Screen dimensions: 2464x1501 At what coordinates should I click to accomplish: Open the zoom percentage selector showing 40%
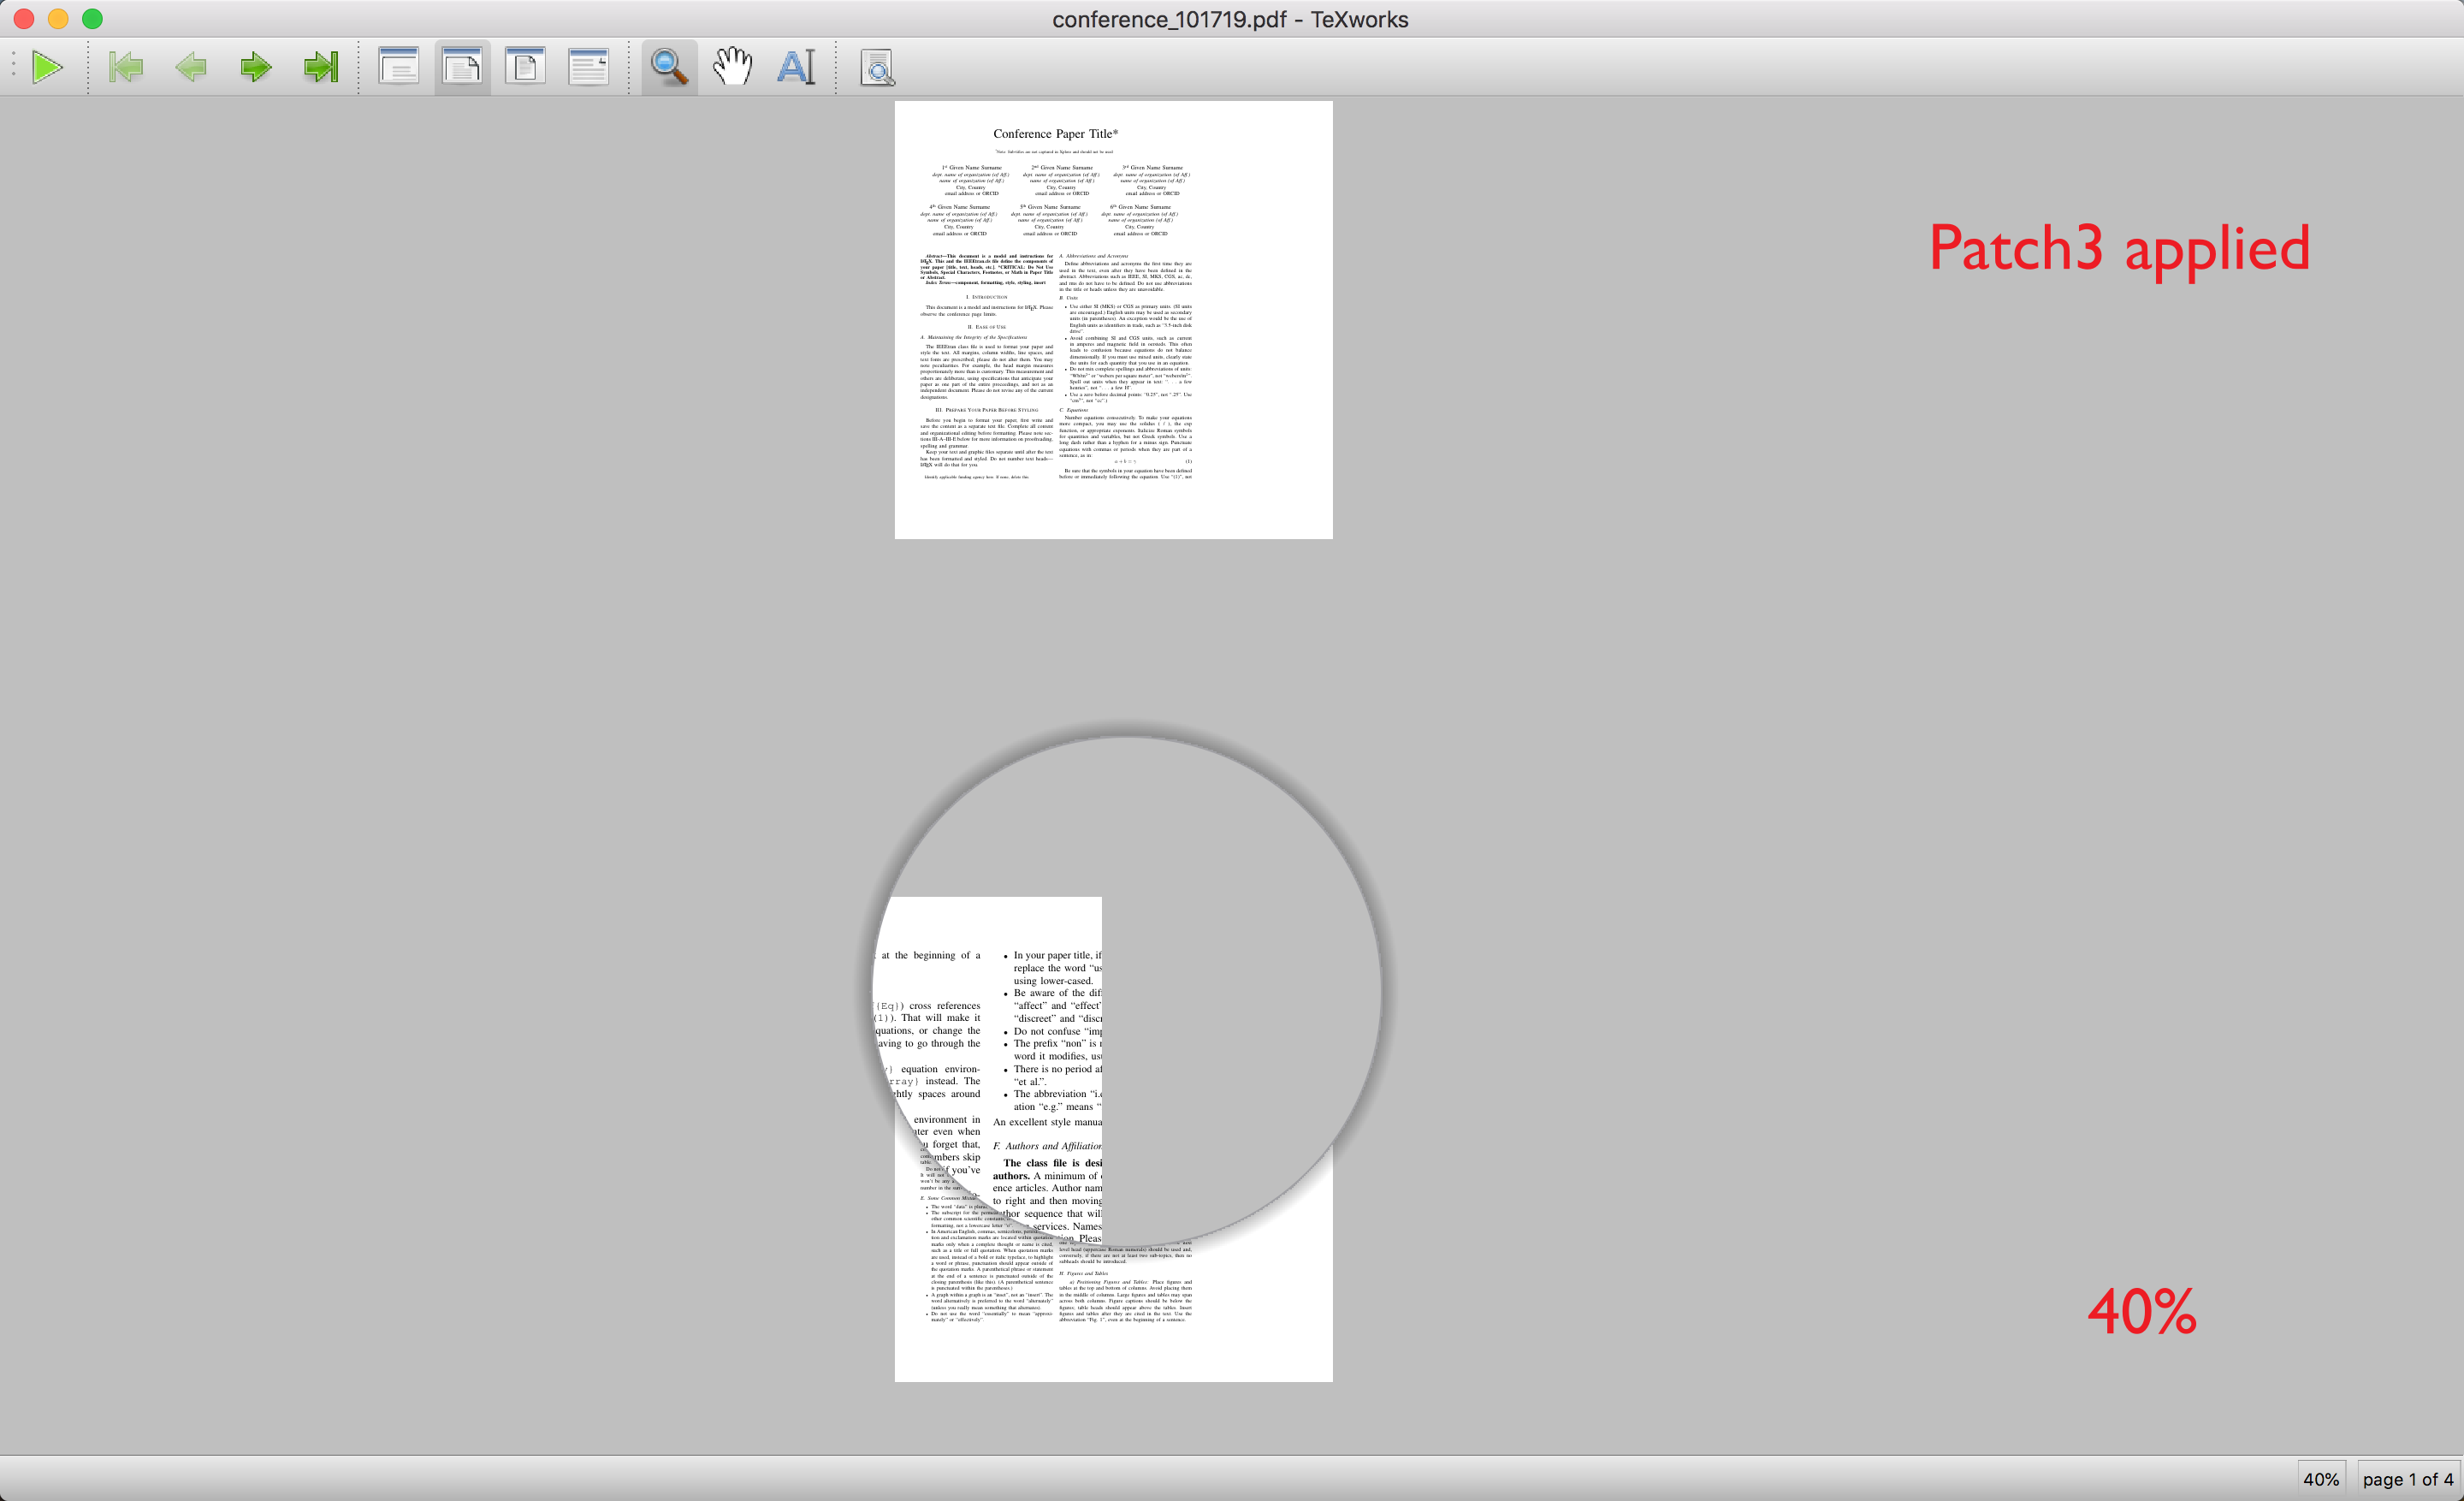tap(2321, 1479)
